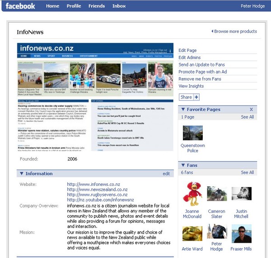Open the Edit Page link
The image size is (271, 258).
click(187, 51)
